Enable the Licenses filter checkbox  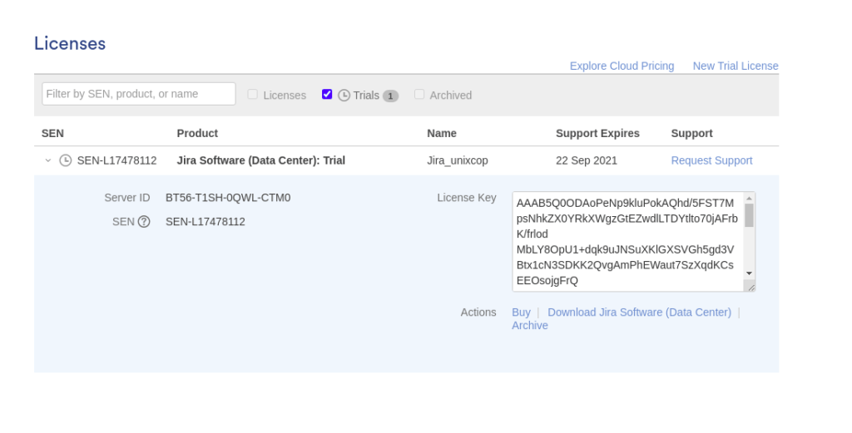tap(253, 95)
